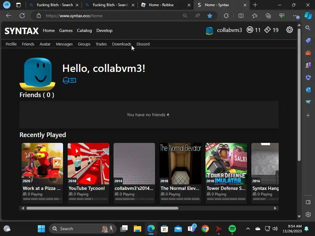Open Split screen icon in toolbar
Viewport: 315px width, 236px height.
(241, 16)
